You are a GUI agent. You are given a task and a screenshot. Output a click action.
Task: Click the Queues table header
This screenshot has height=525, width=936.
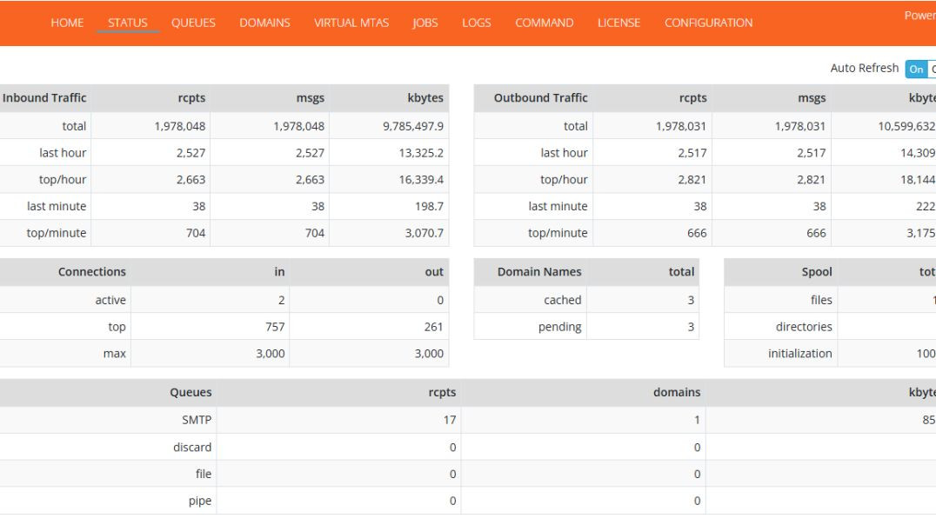191,393
